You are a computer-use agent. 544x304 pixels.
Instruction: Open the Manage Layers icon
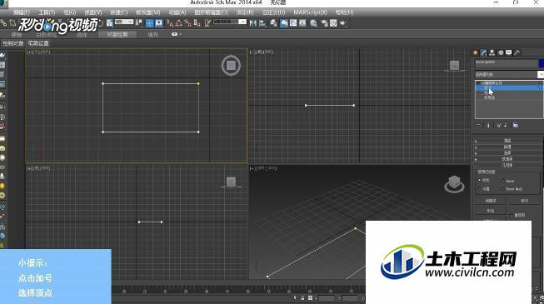[x=274, y=23]
